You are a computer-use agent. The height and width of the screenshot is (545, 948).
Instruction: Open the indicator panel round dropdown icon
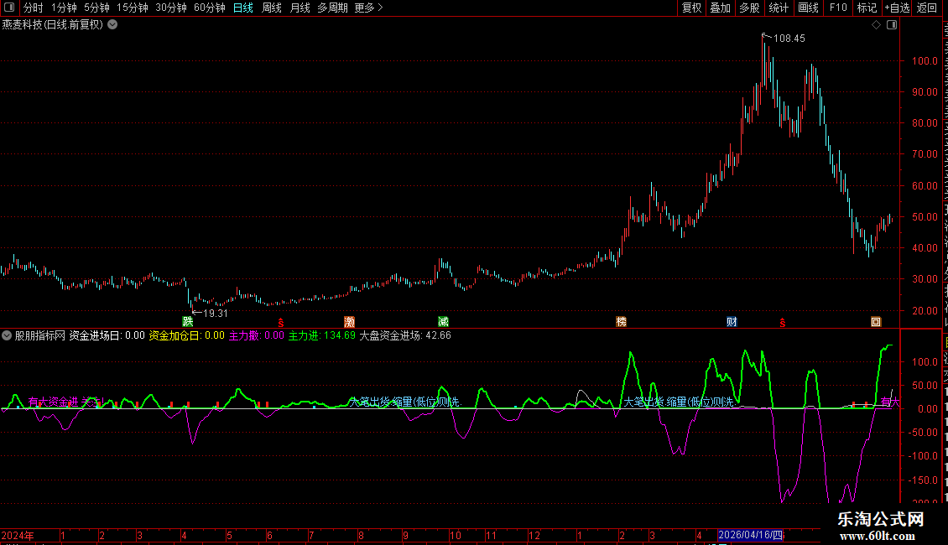7,335
